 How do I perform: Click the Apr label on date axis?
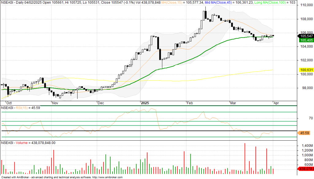[x=276, y=103]
